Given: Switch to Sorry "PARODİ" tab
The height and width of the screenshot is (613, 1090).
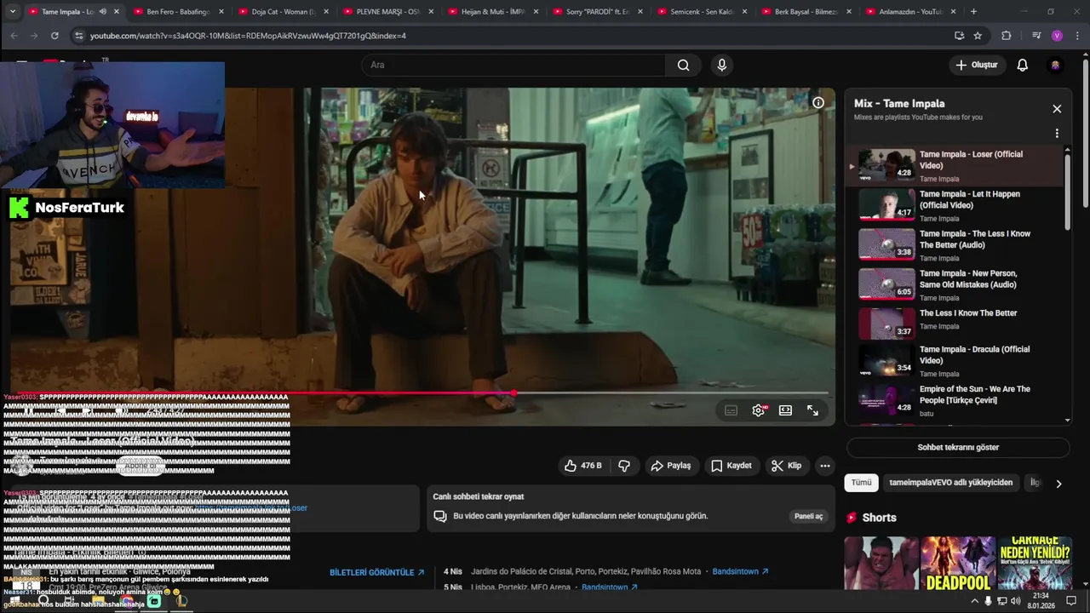Looking at the screenshot, I should click(595, 12).
